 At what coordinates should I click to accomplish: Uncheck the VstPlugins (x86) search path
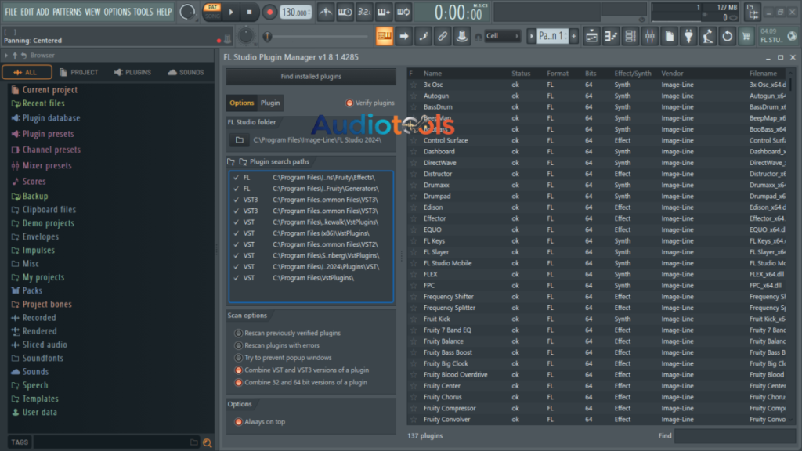tap(235, 233)
